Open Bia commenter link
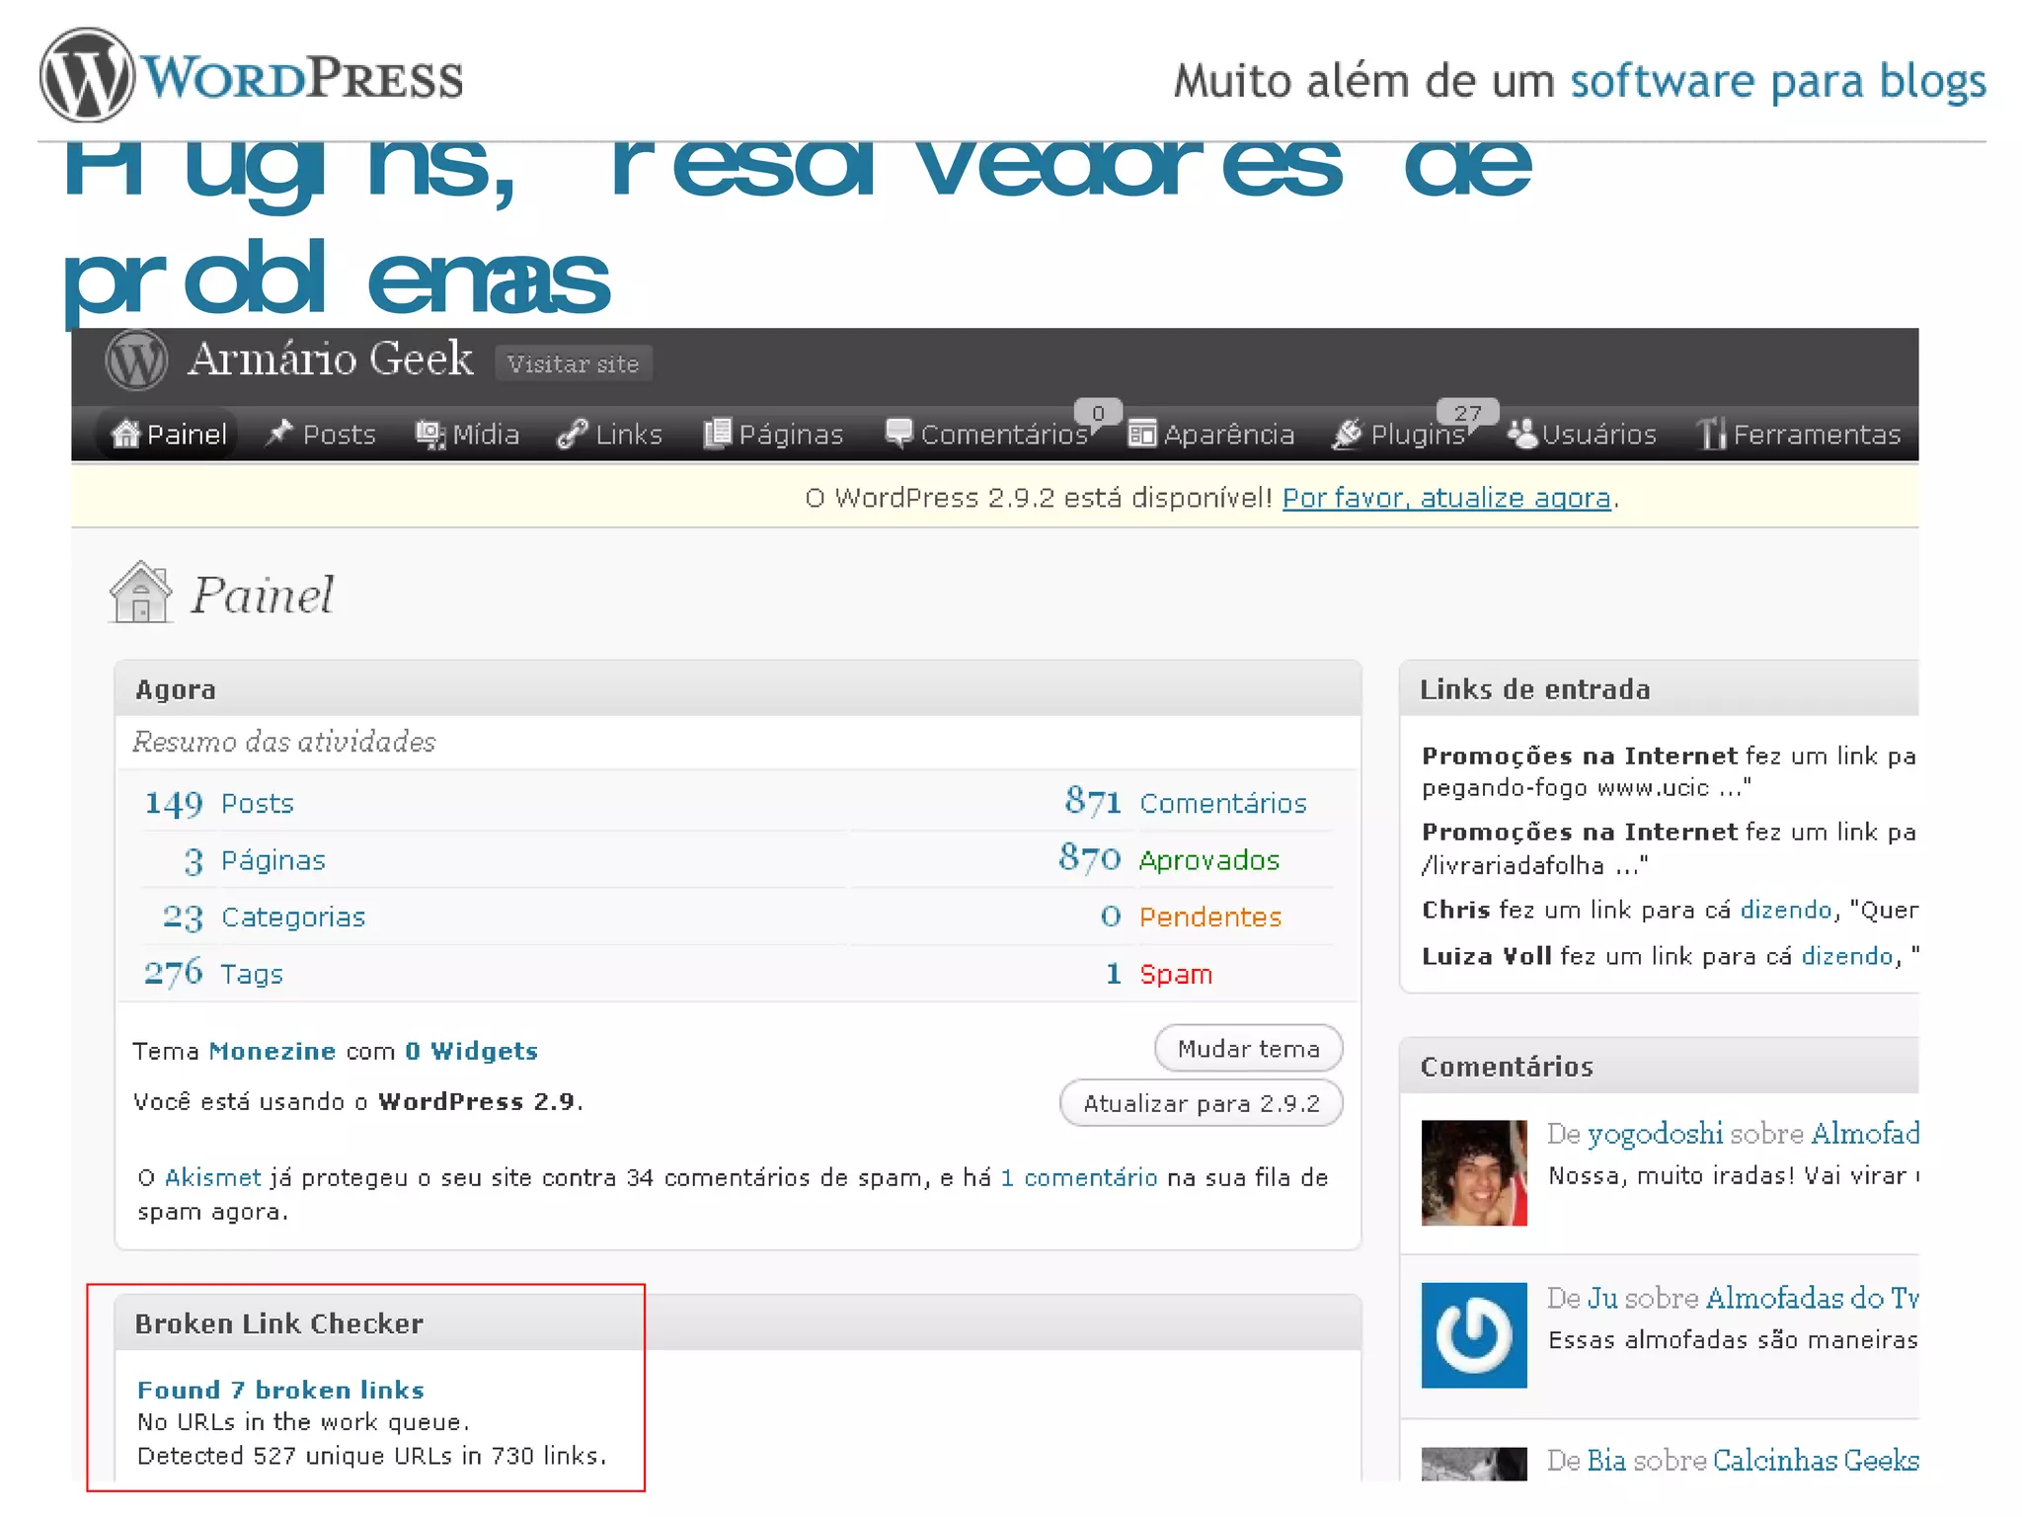Viewport: 2022px width, 1517px height. tap(1606, 1461)
